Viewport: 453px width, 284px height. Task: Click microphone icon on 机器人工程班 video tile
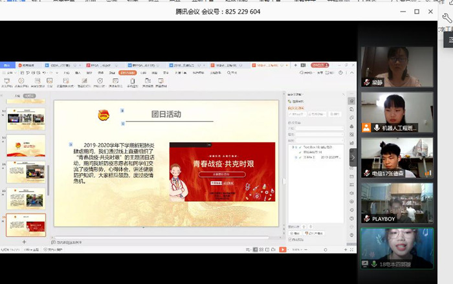376,128
